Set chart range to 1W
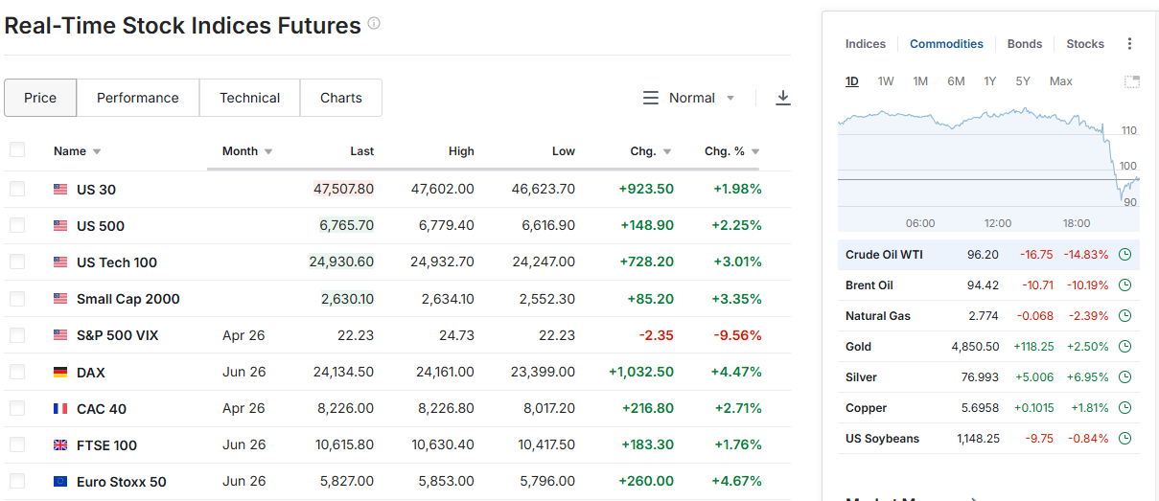1159x501 pixels. (x=886, y=81)
